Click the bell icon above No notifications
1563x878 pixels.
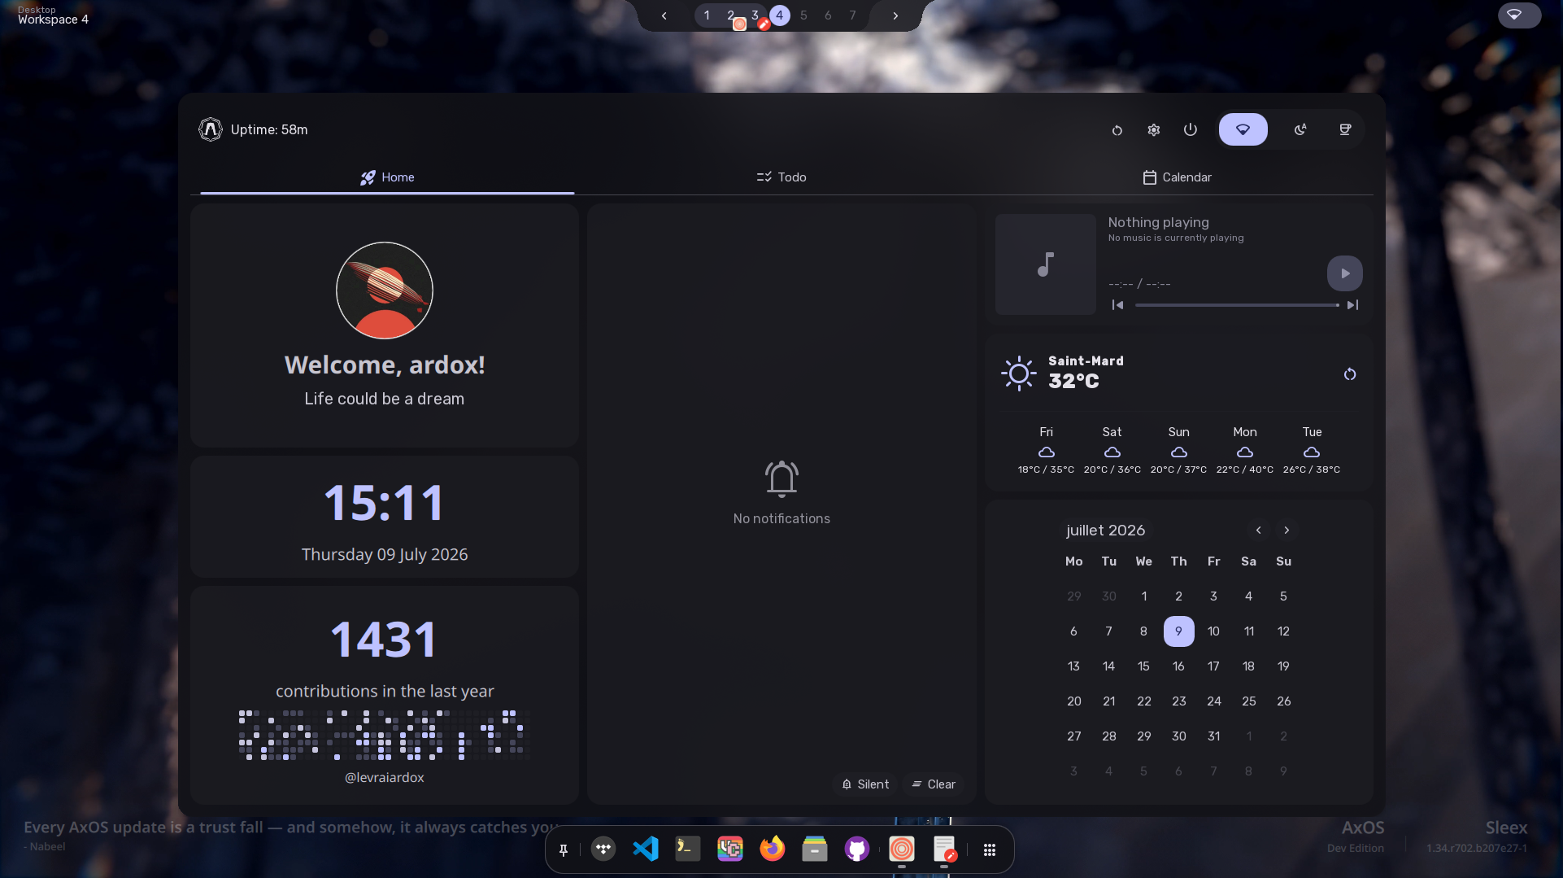[x=781, y=479]
